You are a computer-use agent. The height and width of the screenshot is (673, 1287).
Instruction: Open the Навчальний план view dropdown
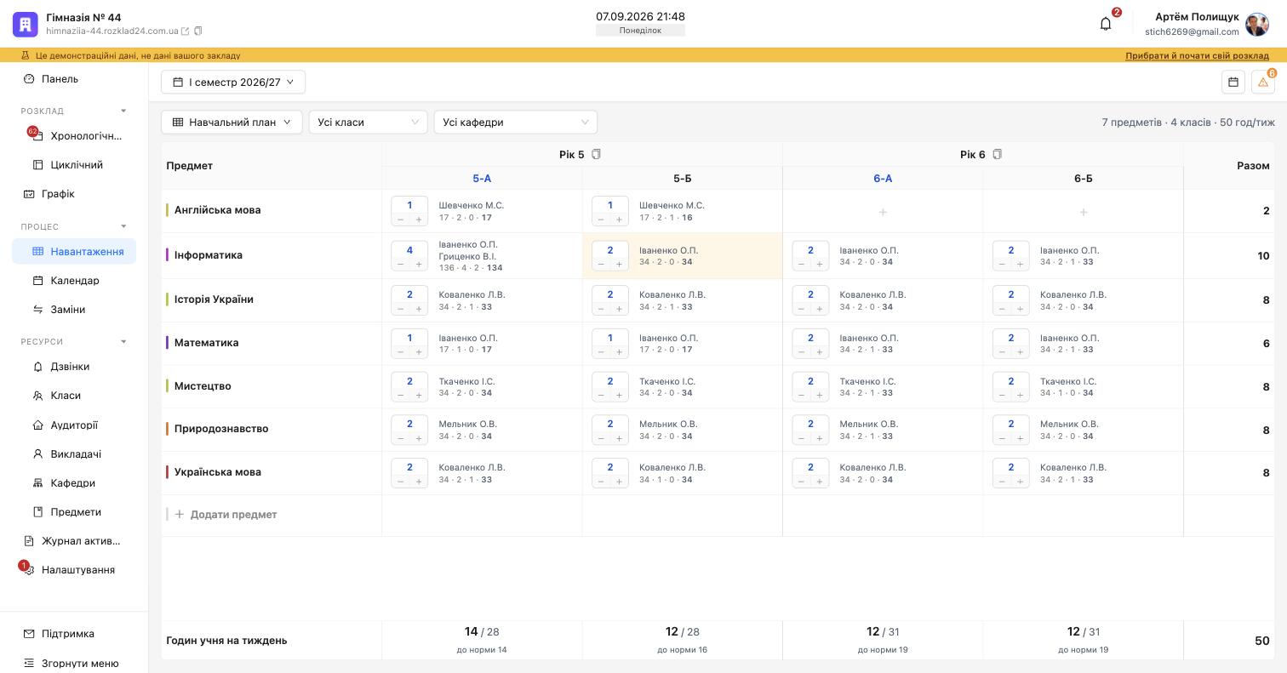[x=232, y=123]
